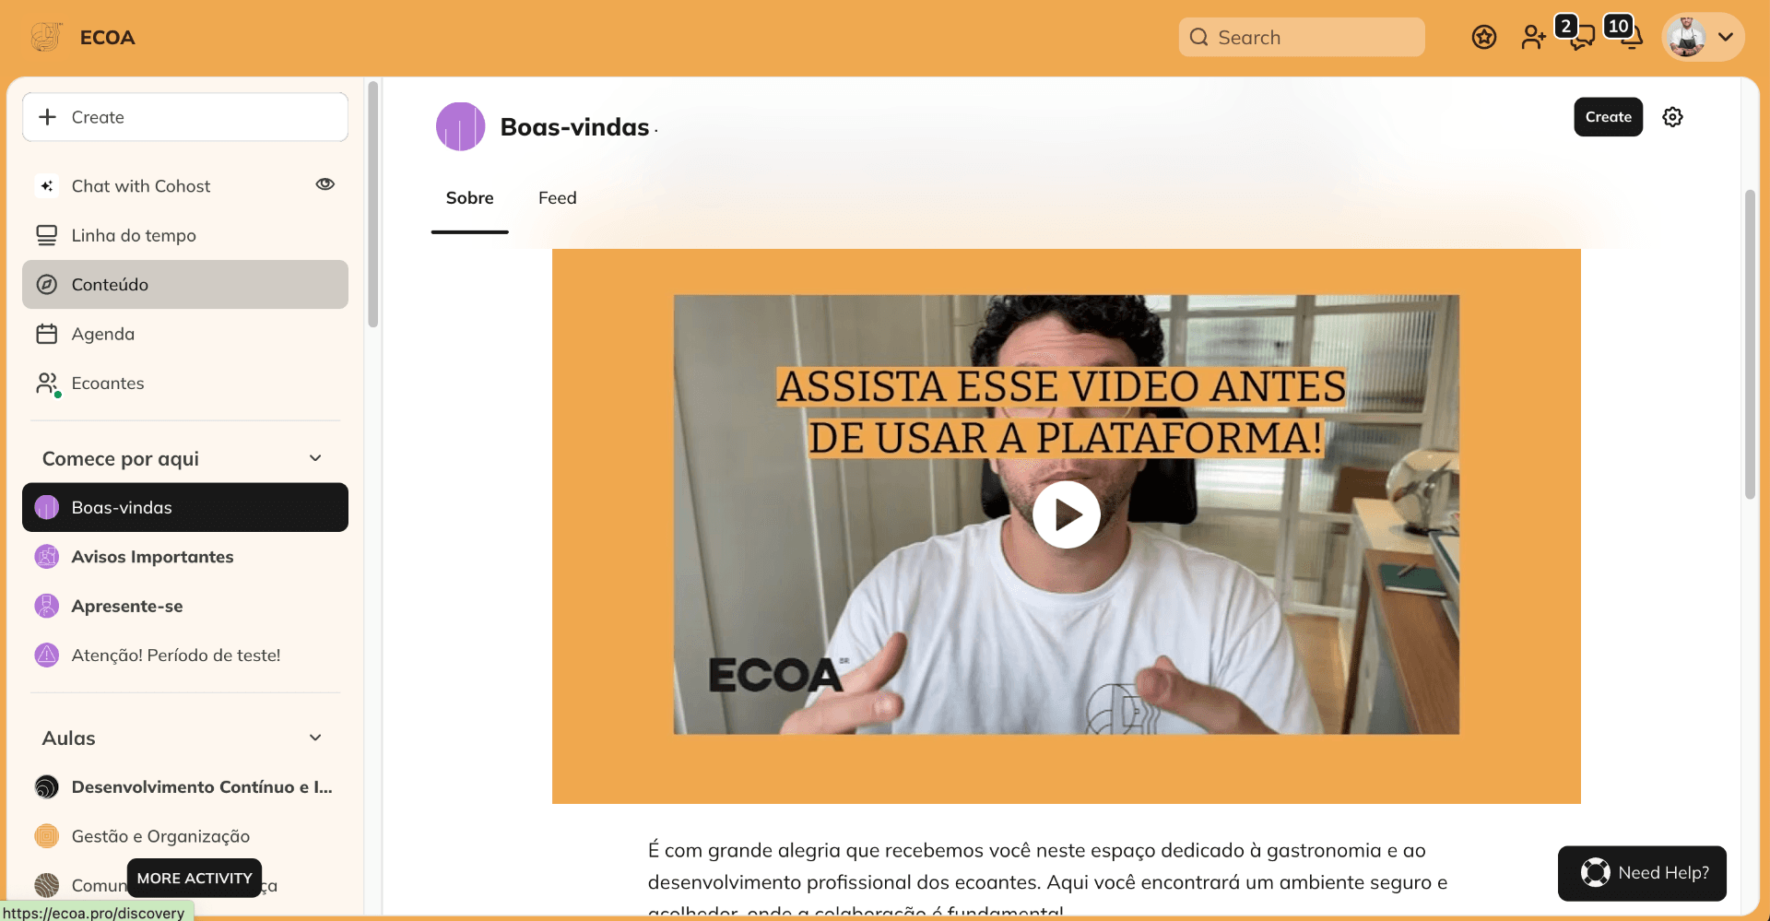Click the Search input field

click(1302, 37)
